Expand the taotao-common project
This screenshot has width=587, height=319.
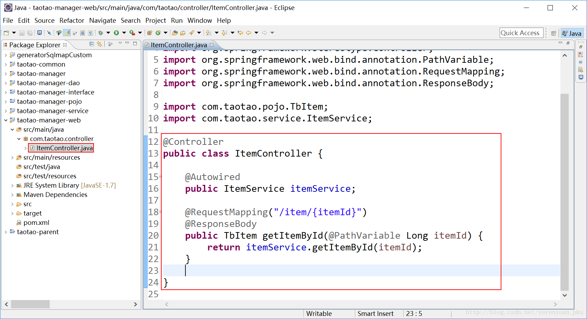6,64
